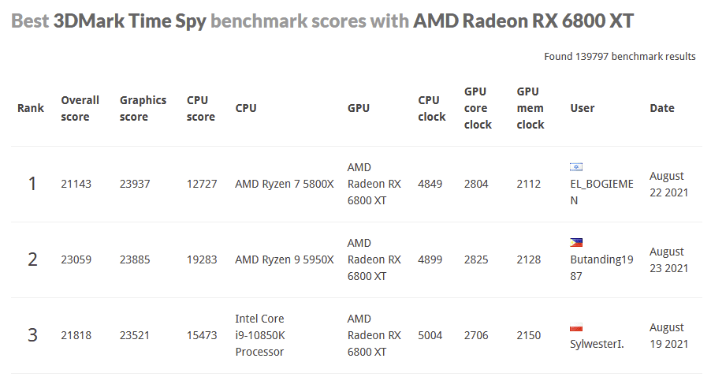The width and height of the screenshot is (711, 377).
Task: Open SylwesterI. user link
Action: pyautogui.click(x=597, y=344)
